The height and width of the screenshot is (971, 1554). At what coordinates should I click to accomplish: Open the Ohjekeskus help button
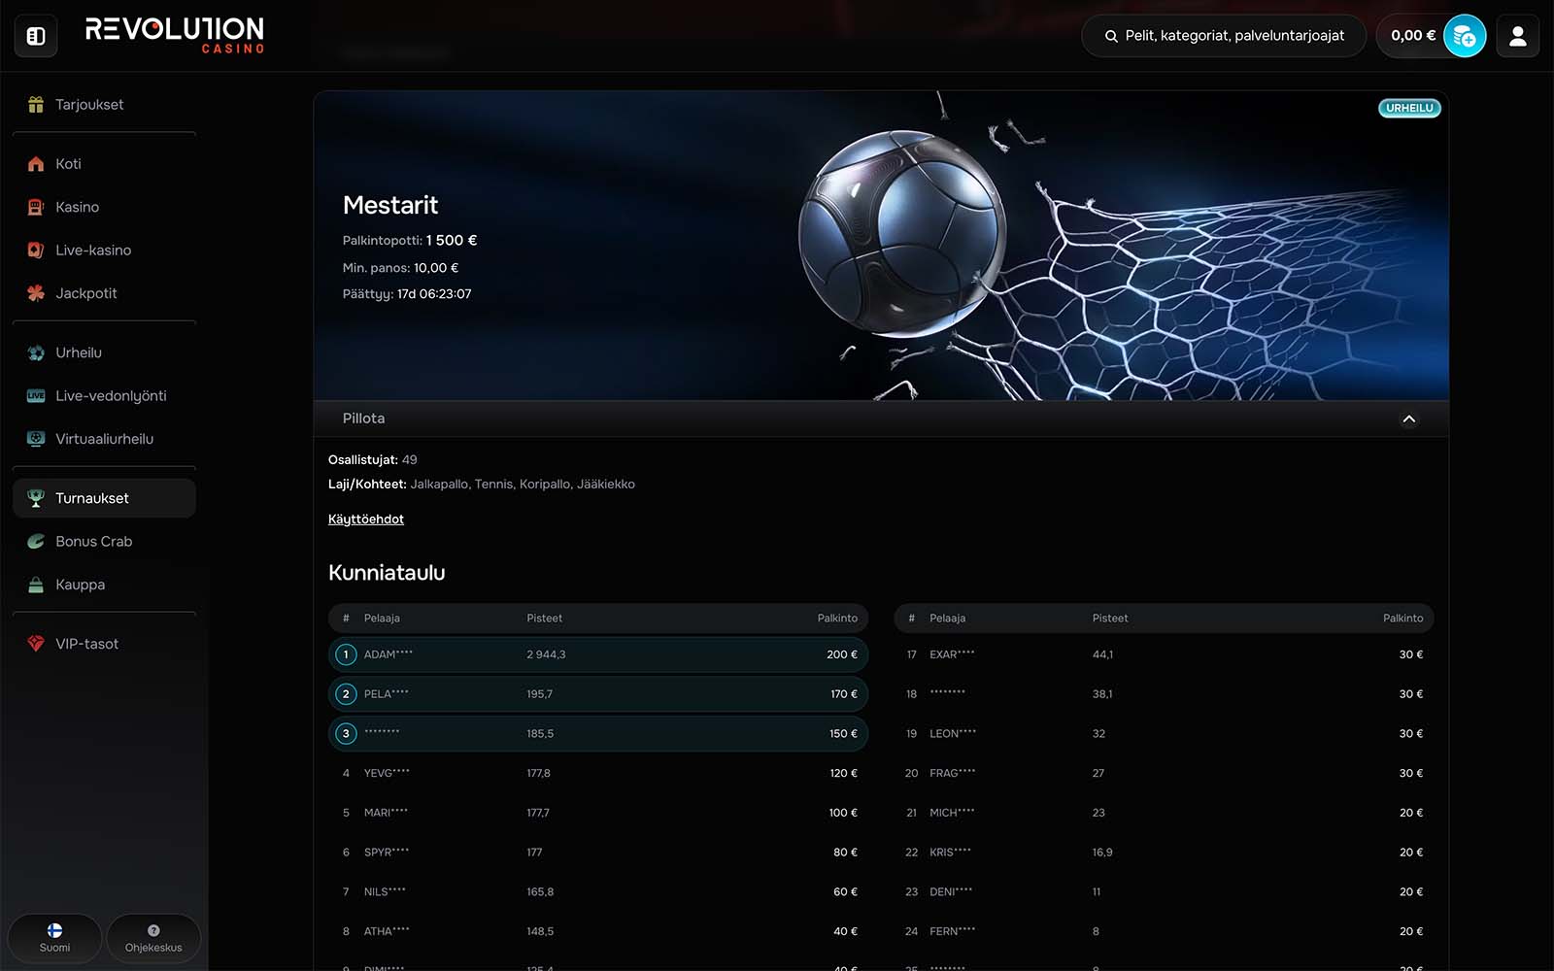(153, 938)
